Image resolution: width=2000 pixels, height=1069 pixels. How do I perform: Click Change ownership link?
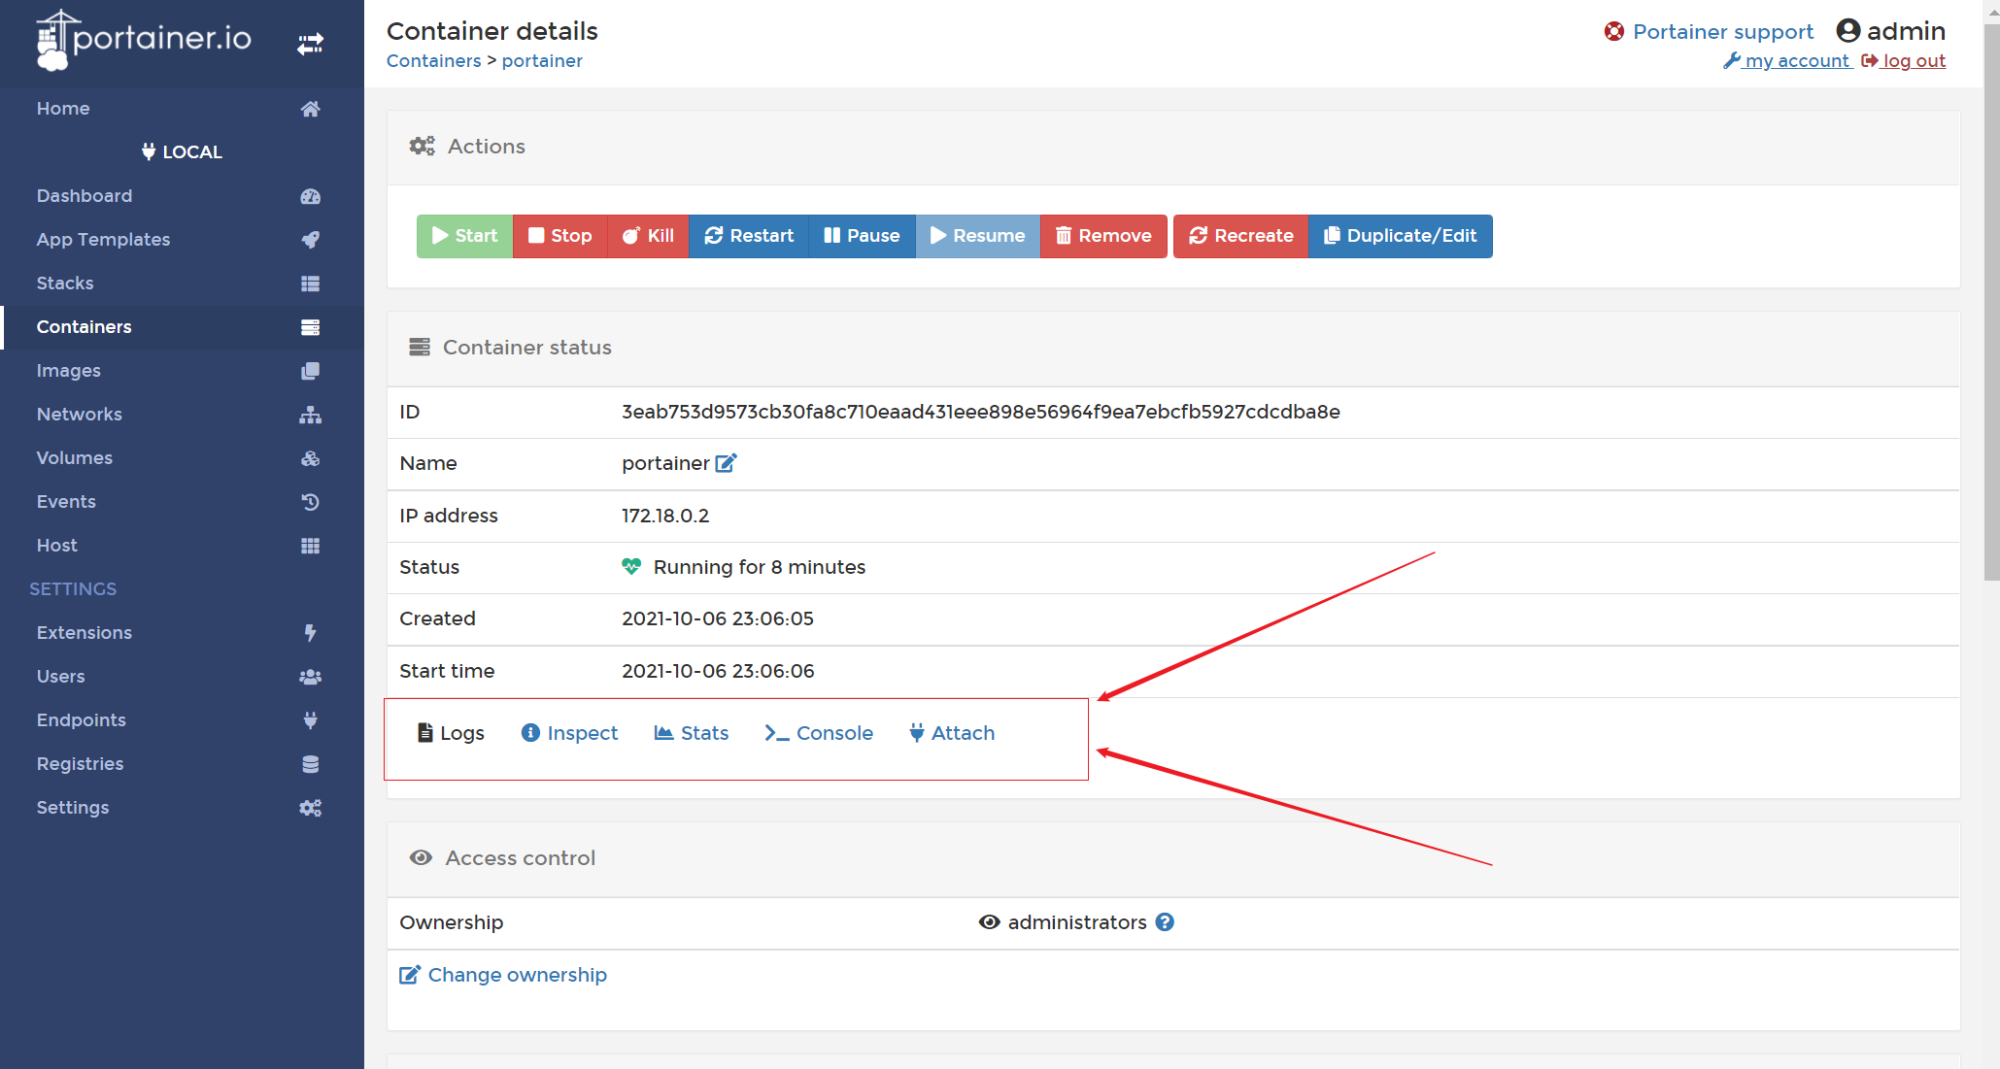coord(503,975)
